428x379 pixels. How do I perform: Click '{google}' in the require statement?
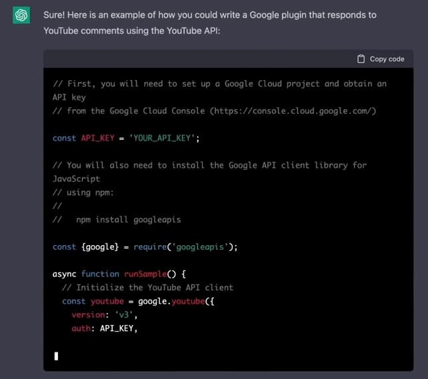pos(100,246)
